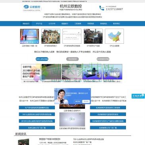Click the white accept button in chat popup
The width and height of the screenshot is (145, 145).
point(86,101)
